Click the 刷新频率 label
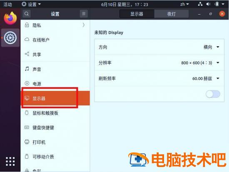The height and width of the screenshot is (172, 229). (x=107, y=78)
